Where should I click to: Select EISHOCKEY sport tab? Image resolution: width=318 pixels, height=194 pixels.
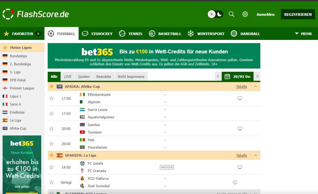point(97,33)
